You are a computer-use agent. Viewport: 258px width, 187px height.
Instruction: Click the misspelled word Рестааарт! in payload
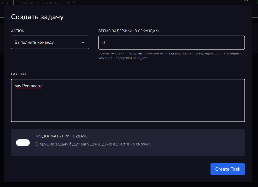pos(32,86)
